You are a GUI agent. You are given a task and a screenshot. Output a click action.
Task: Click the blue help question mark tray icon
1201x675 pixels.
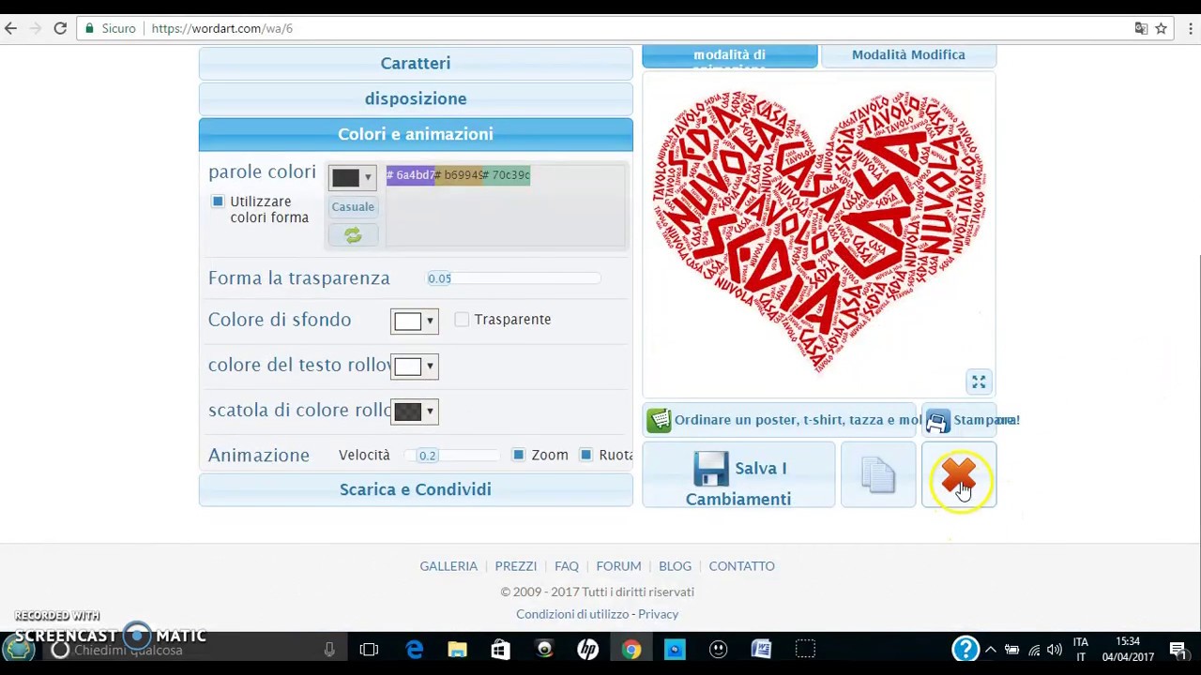coord(965,649)
